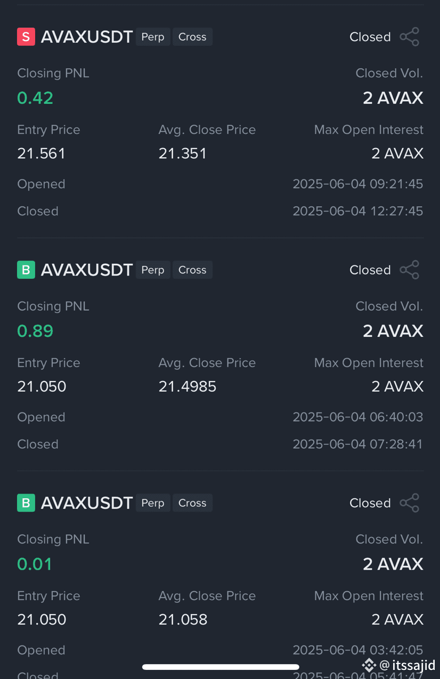
Task: Click the green B badge on the 0.89 PNL trade
Action: (26, 270)
